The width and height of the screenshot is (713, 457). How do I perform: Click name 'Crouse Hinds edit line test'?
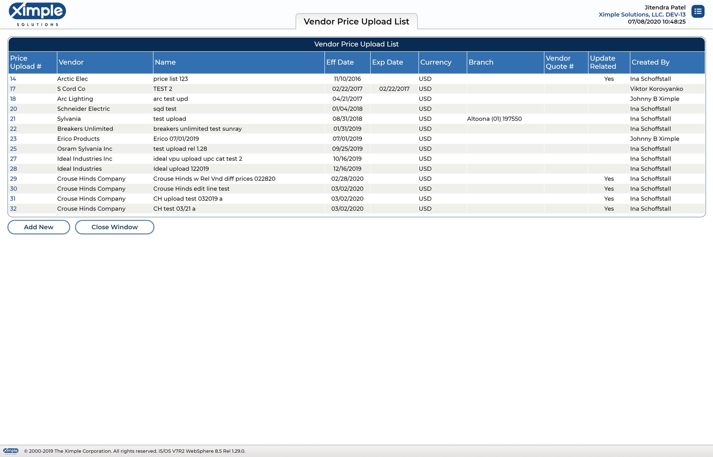pos(191,189)
